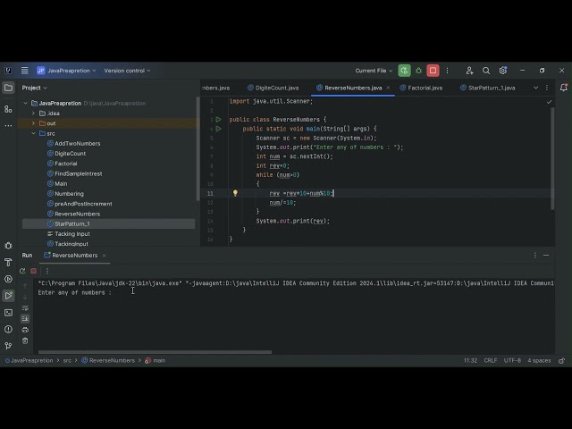Open Search Everywhere magnifier icon
572x429 pixels.
pos(486,71)
